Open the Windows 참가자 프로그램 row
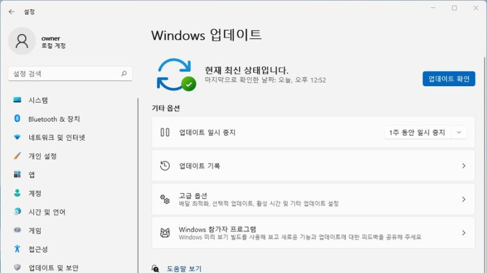The image size is (487, 273). (313, 233)
